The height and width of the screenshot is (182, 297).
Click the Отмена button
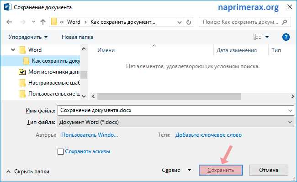[x=268, y=170]
